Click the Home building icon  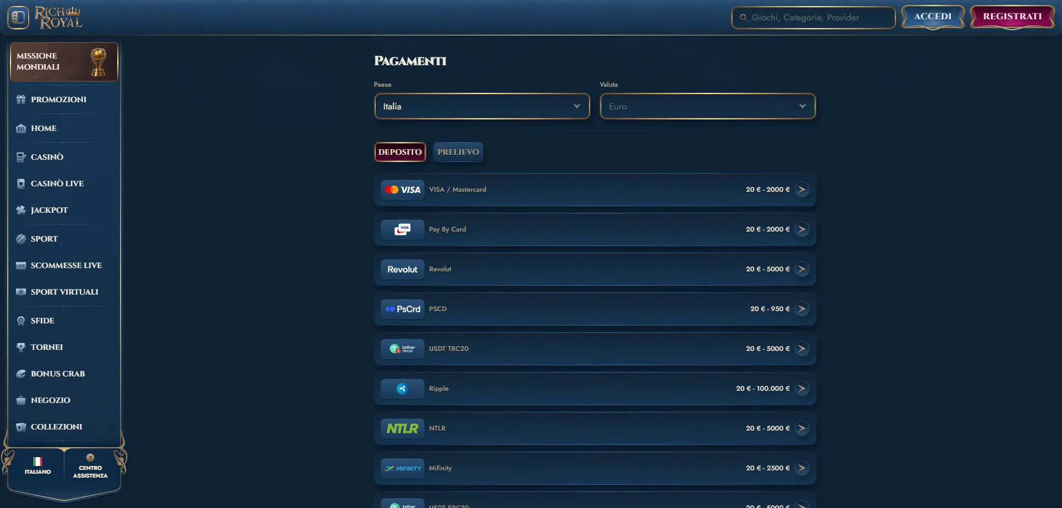pos(21,128)
